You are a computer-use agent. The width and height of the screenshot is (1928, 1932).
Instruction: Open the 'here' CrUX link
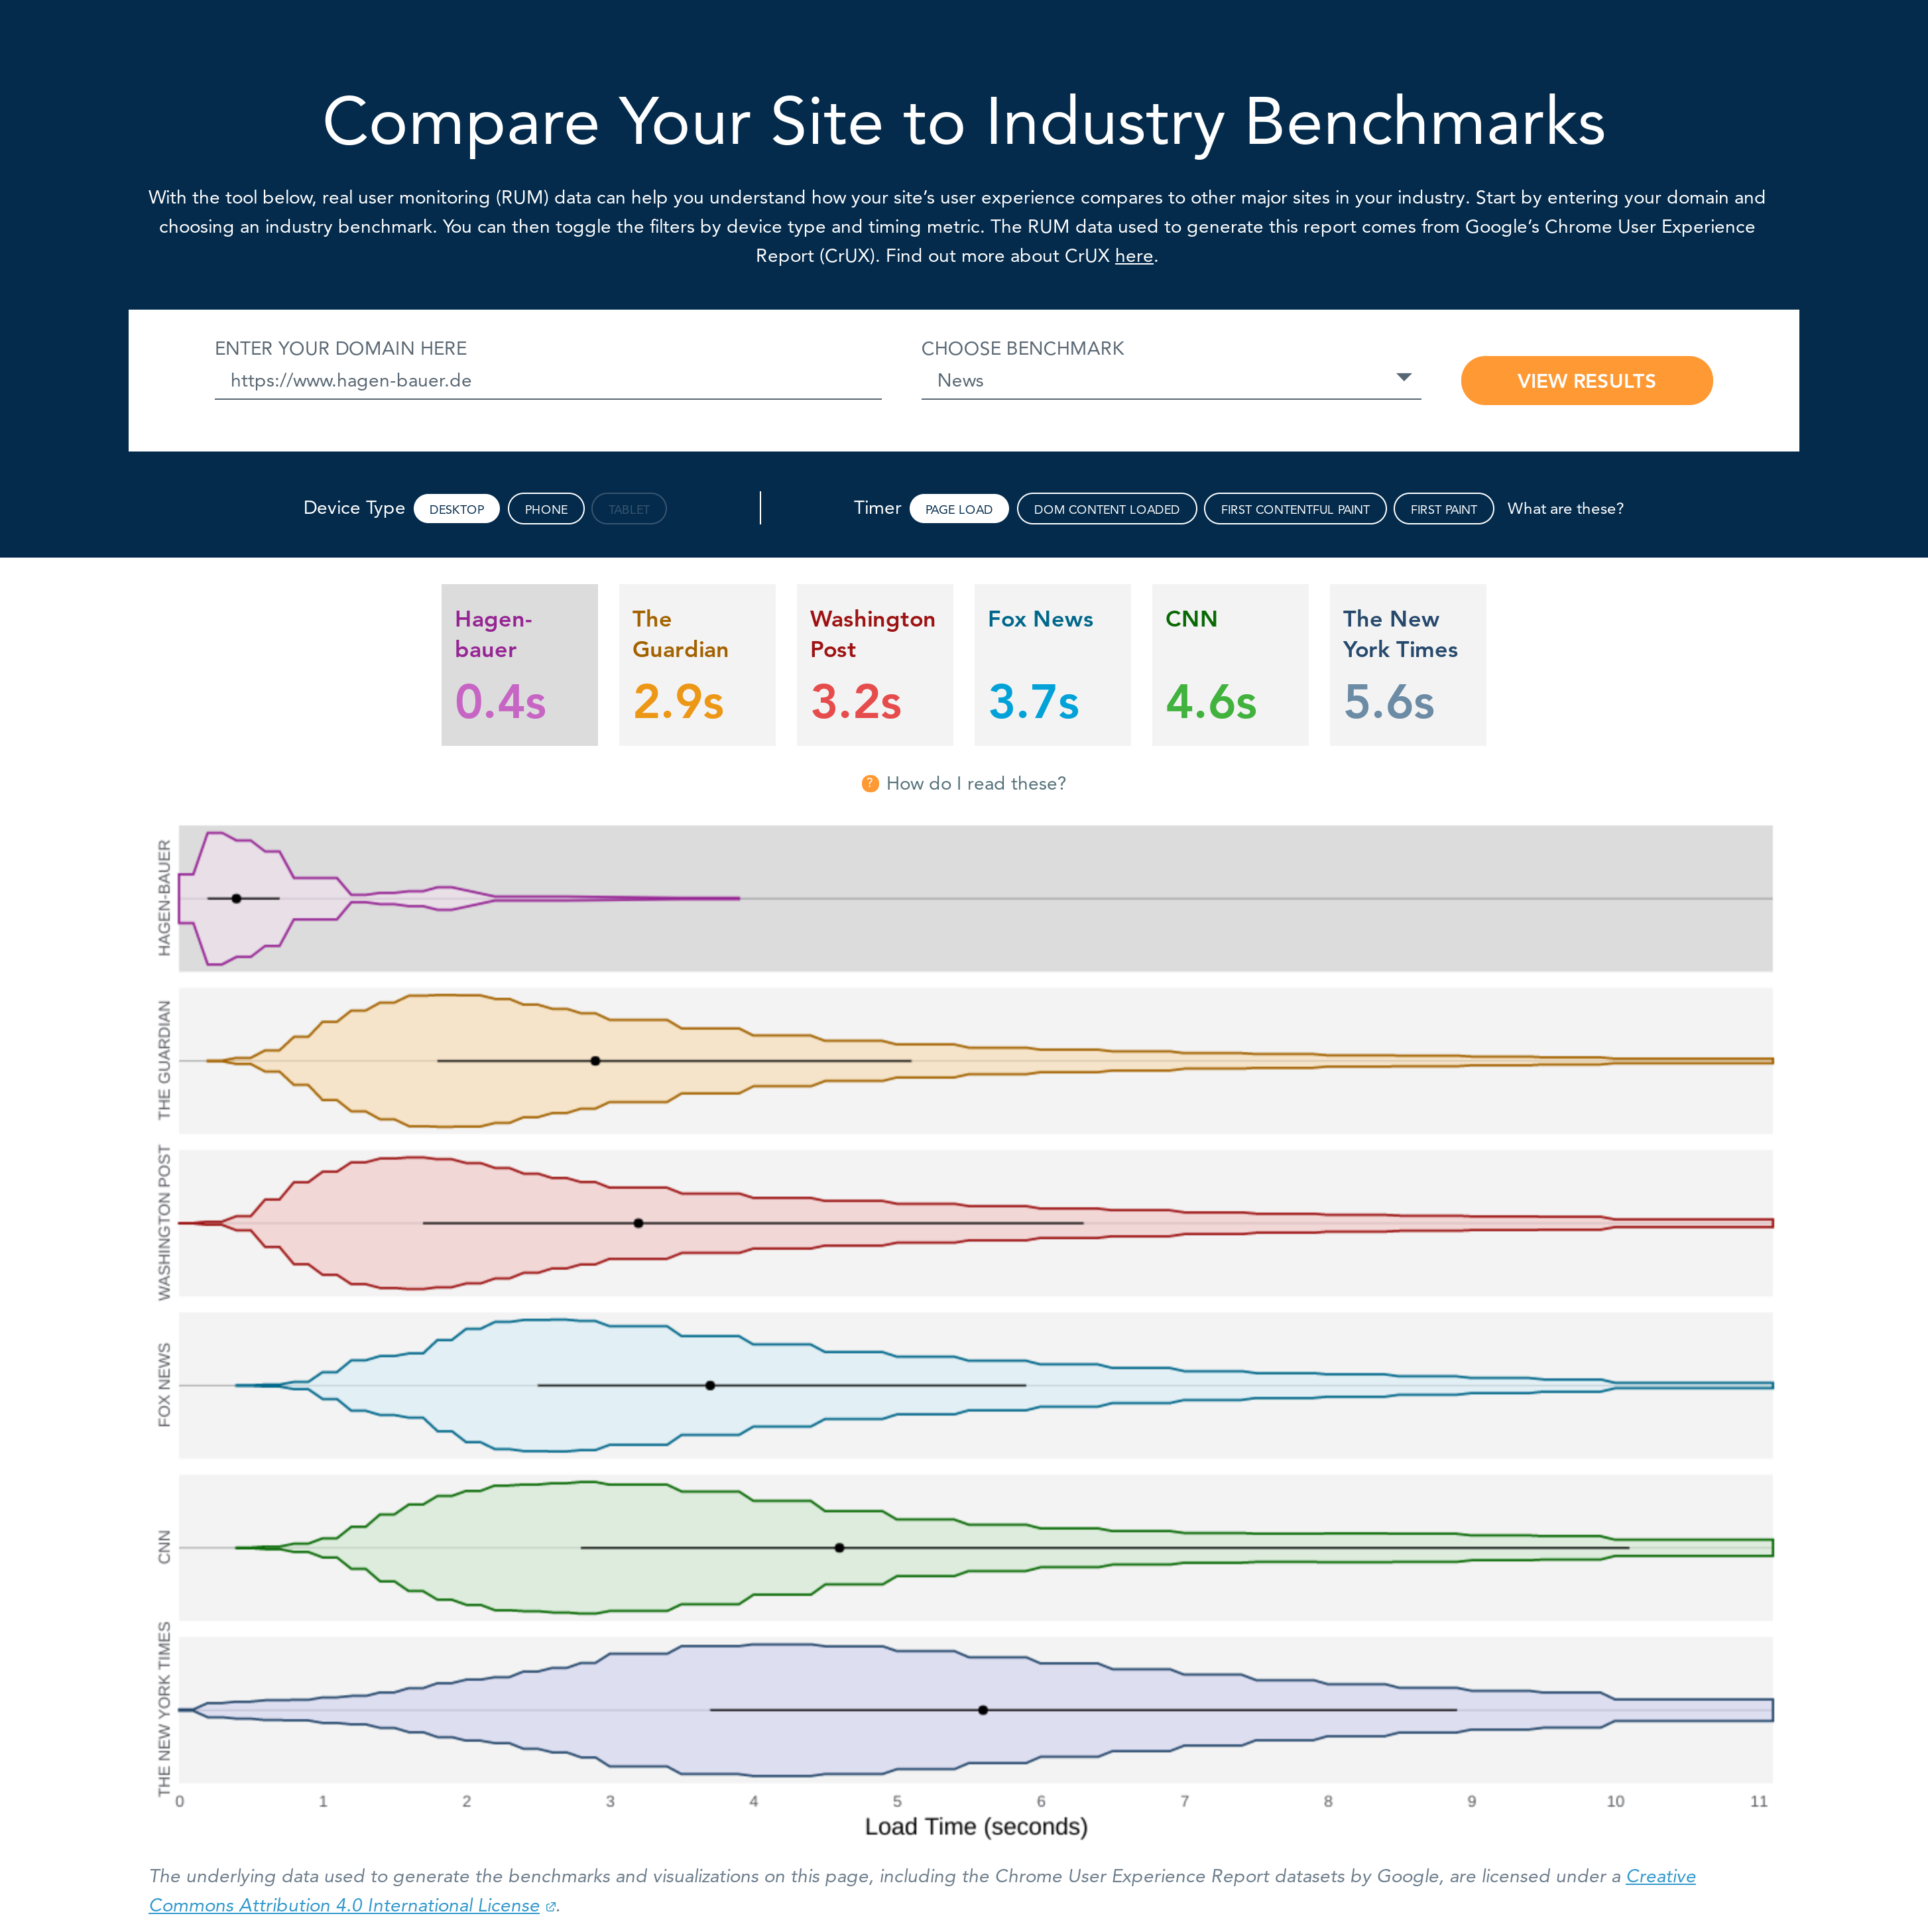tap(1133, 256)
